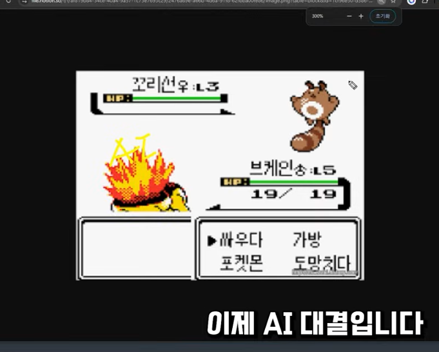439x352 pixels.
Task: Select the 가방 battle option
Action: coord(307,240)
